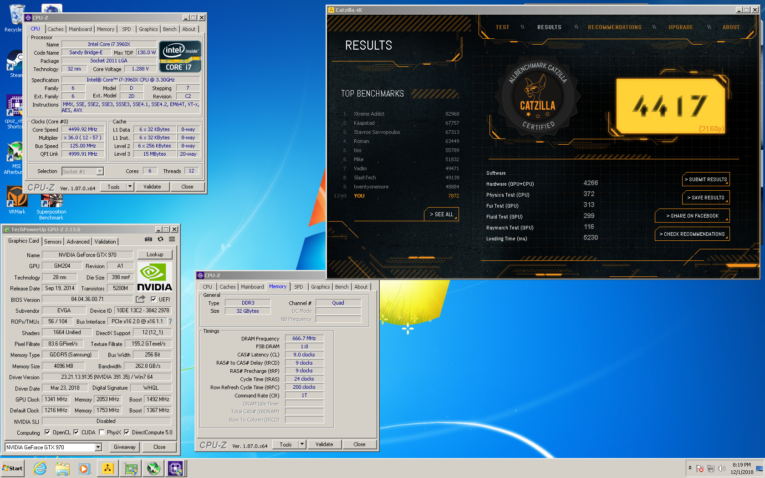The height and width of the screenshot is (478, 765).
Task: Toggle DirectCompute 5.0 checkbox
Action: pos(127,432)
